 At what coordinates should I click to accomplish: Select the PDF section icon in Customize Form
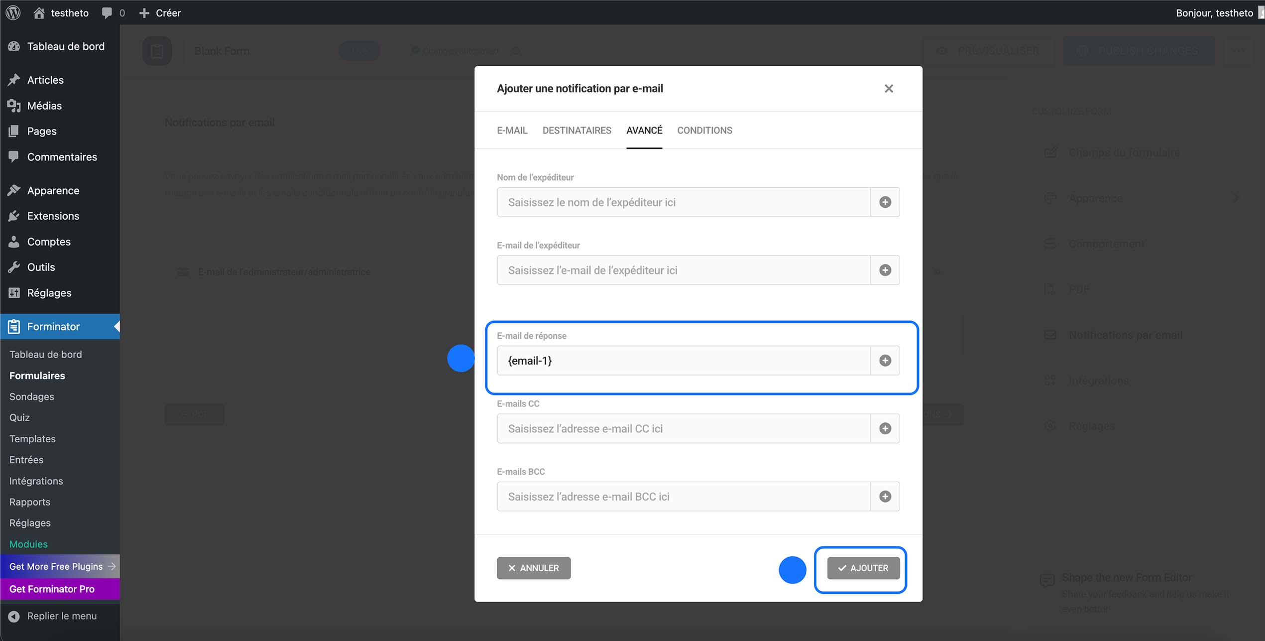pos(1050,289)
